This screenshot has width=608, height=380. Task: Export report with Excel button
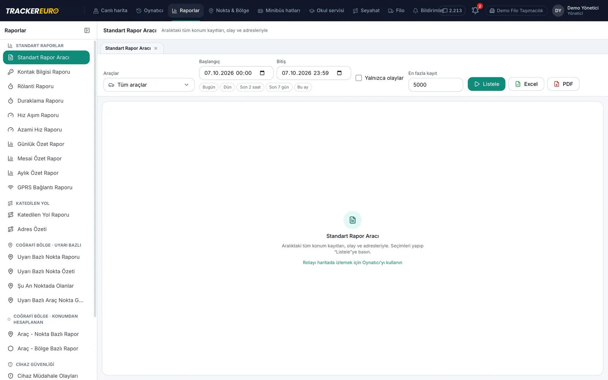coord(526,84)
